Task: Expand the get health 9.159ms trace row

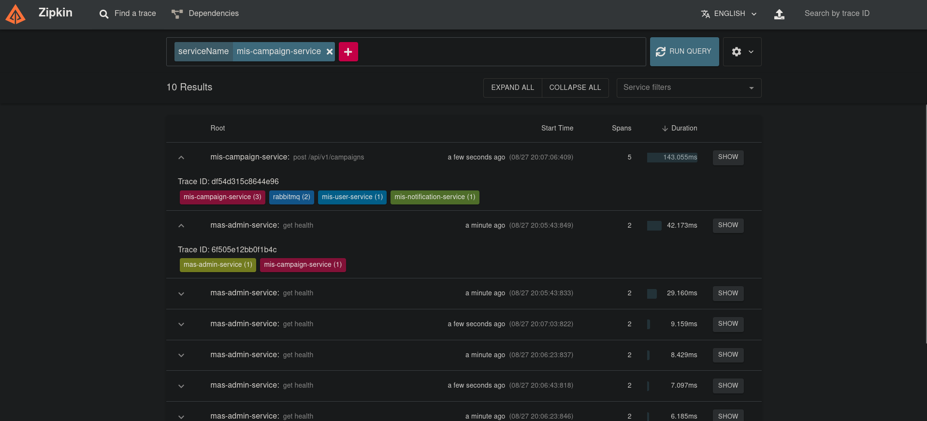Action: [x=181, y=324]
